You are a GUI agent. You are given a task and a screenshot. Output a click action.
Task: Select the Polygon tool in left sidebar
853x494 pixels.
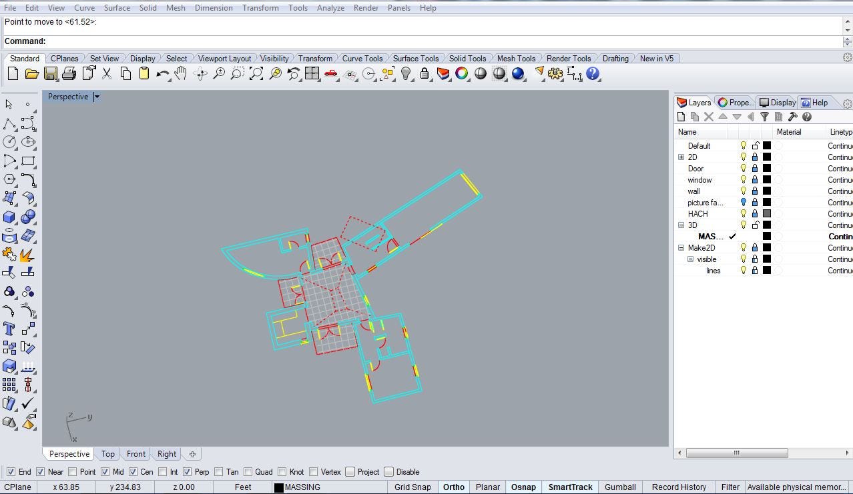click(x=9, y=179)
